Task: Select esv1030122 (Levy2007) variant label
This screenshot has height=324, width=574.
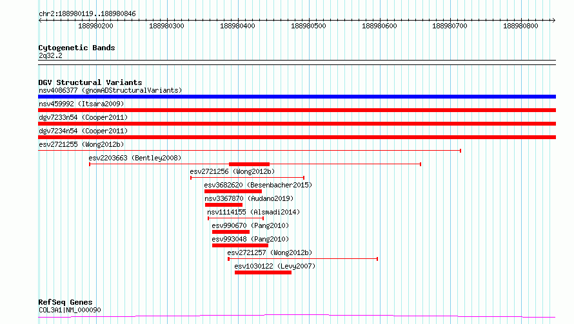Action: (x=275, y=266)
